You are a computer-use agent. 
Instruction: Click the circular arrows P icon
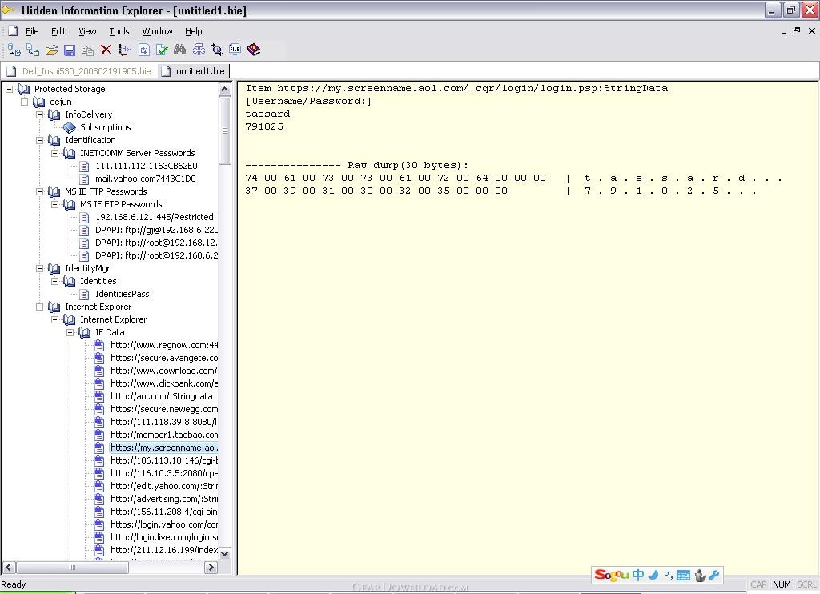tap(217, 50)
